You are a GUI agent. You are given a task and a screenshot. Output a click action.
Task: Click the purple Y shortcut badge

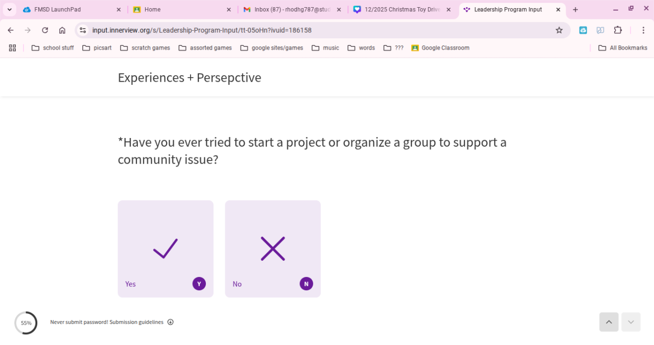[x=199, y=284]
